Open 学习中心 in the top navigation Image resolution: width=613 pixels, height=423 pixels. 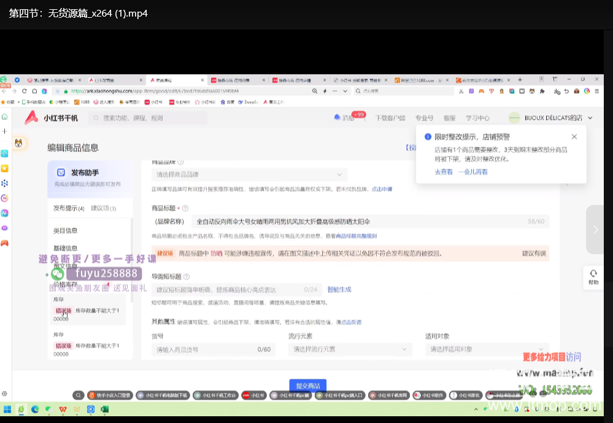click(477, 118)
